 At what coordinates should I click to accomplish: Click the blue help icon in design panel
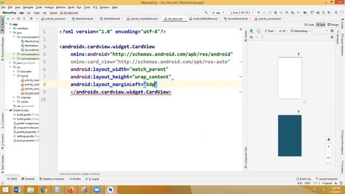click(x=332, y=37)
